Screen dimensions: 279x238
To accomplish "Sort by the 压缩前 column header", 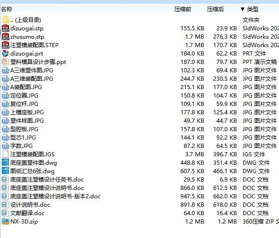I will tap(183, 9).
